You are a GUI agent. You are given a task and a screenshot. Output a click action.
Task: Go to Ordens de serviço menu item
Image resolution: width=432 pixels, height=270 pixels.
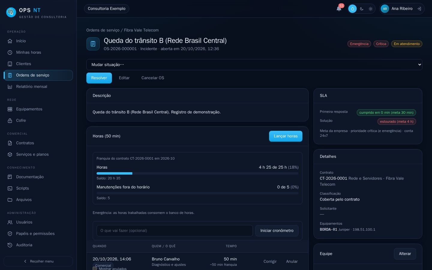[x=38, y=75]
